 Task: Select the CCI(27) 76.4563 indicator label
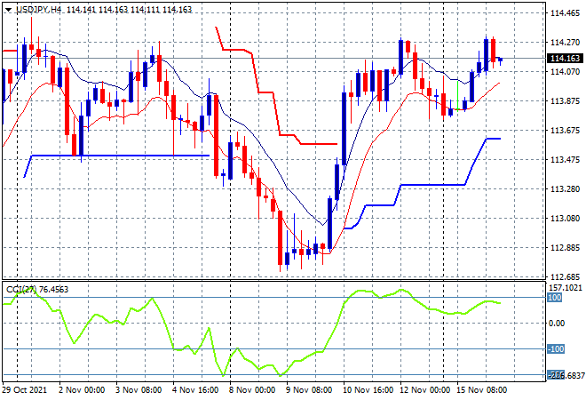coord(37,289)
